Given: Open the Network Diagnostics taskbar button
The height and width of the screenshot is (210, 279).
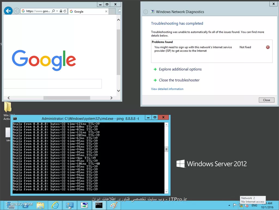Looking at the screenshot, I should pyautogui.click(x=84, y=205).
